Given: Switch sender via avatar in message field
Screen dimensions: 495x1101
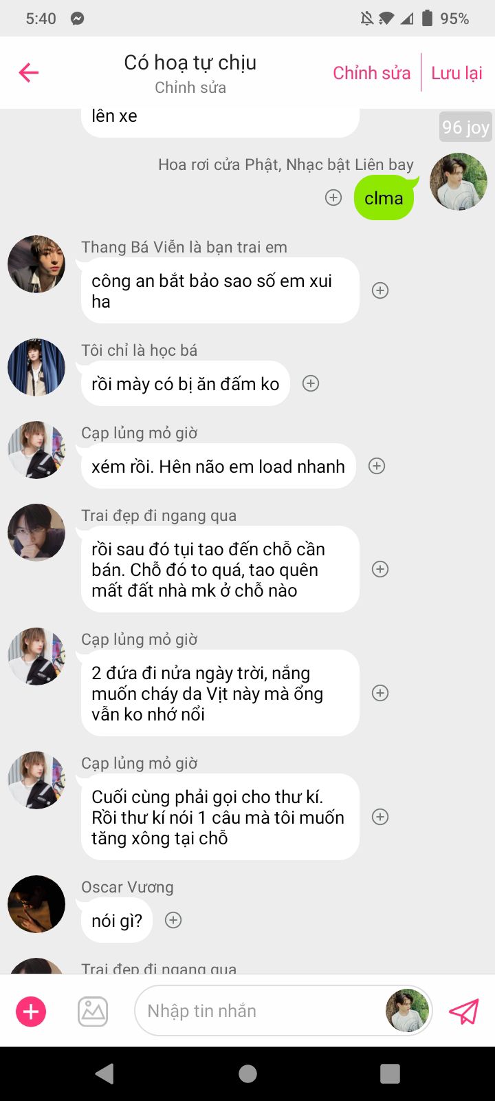Looking at the screenshot, I should tap(407, 1011).
